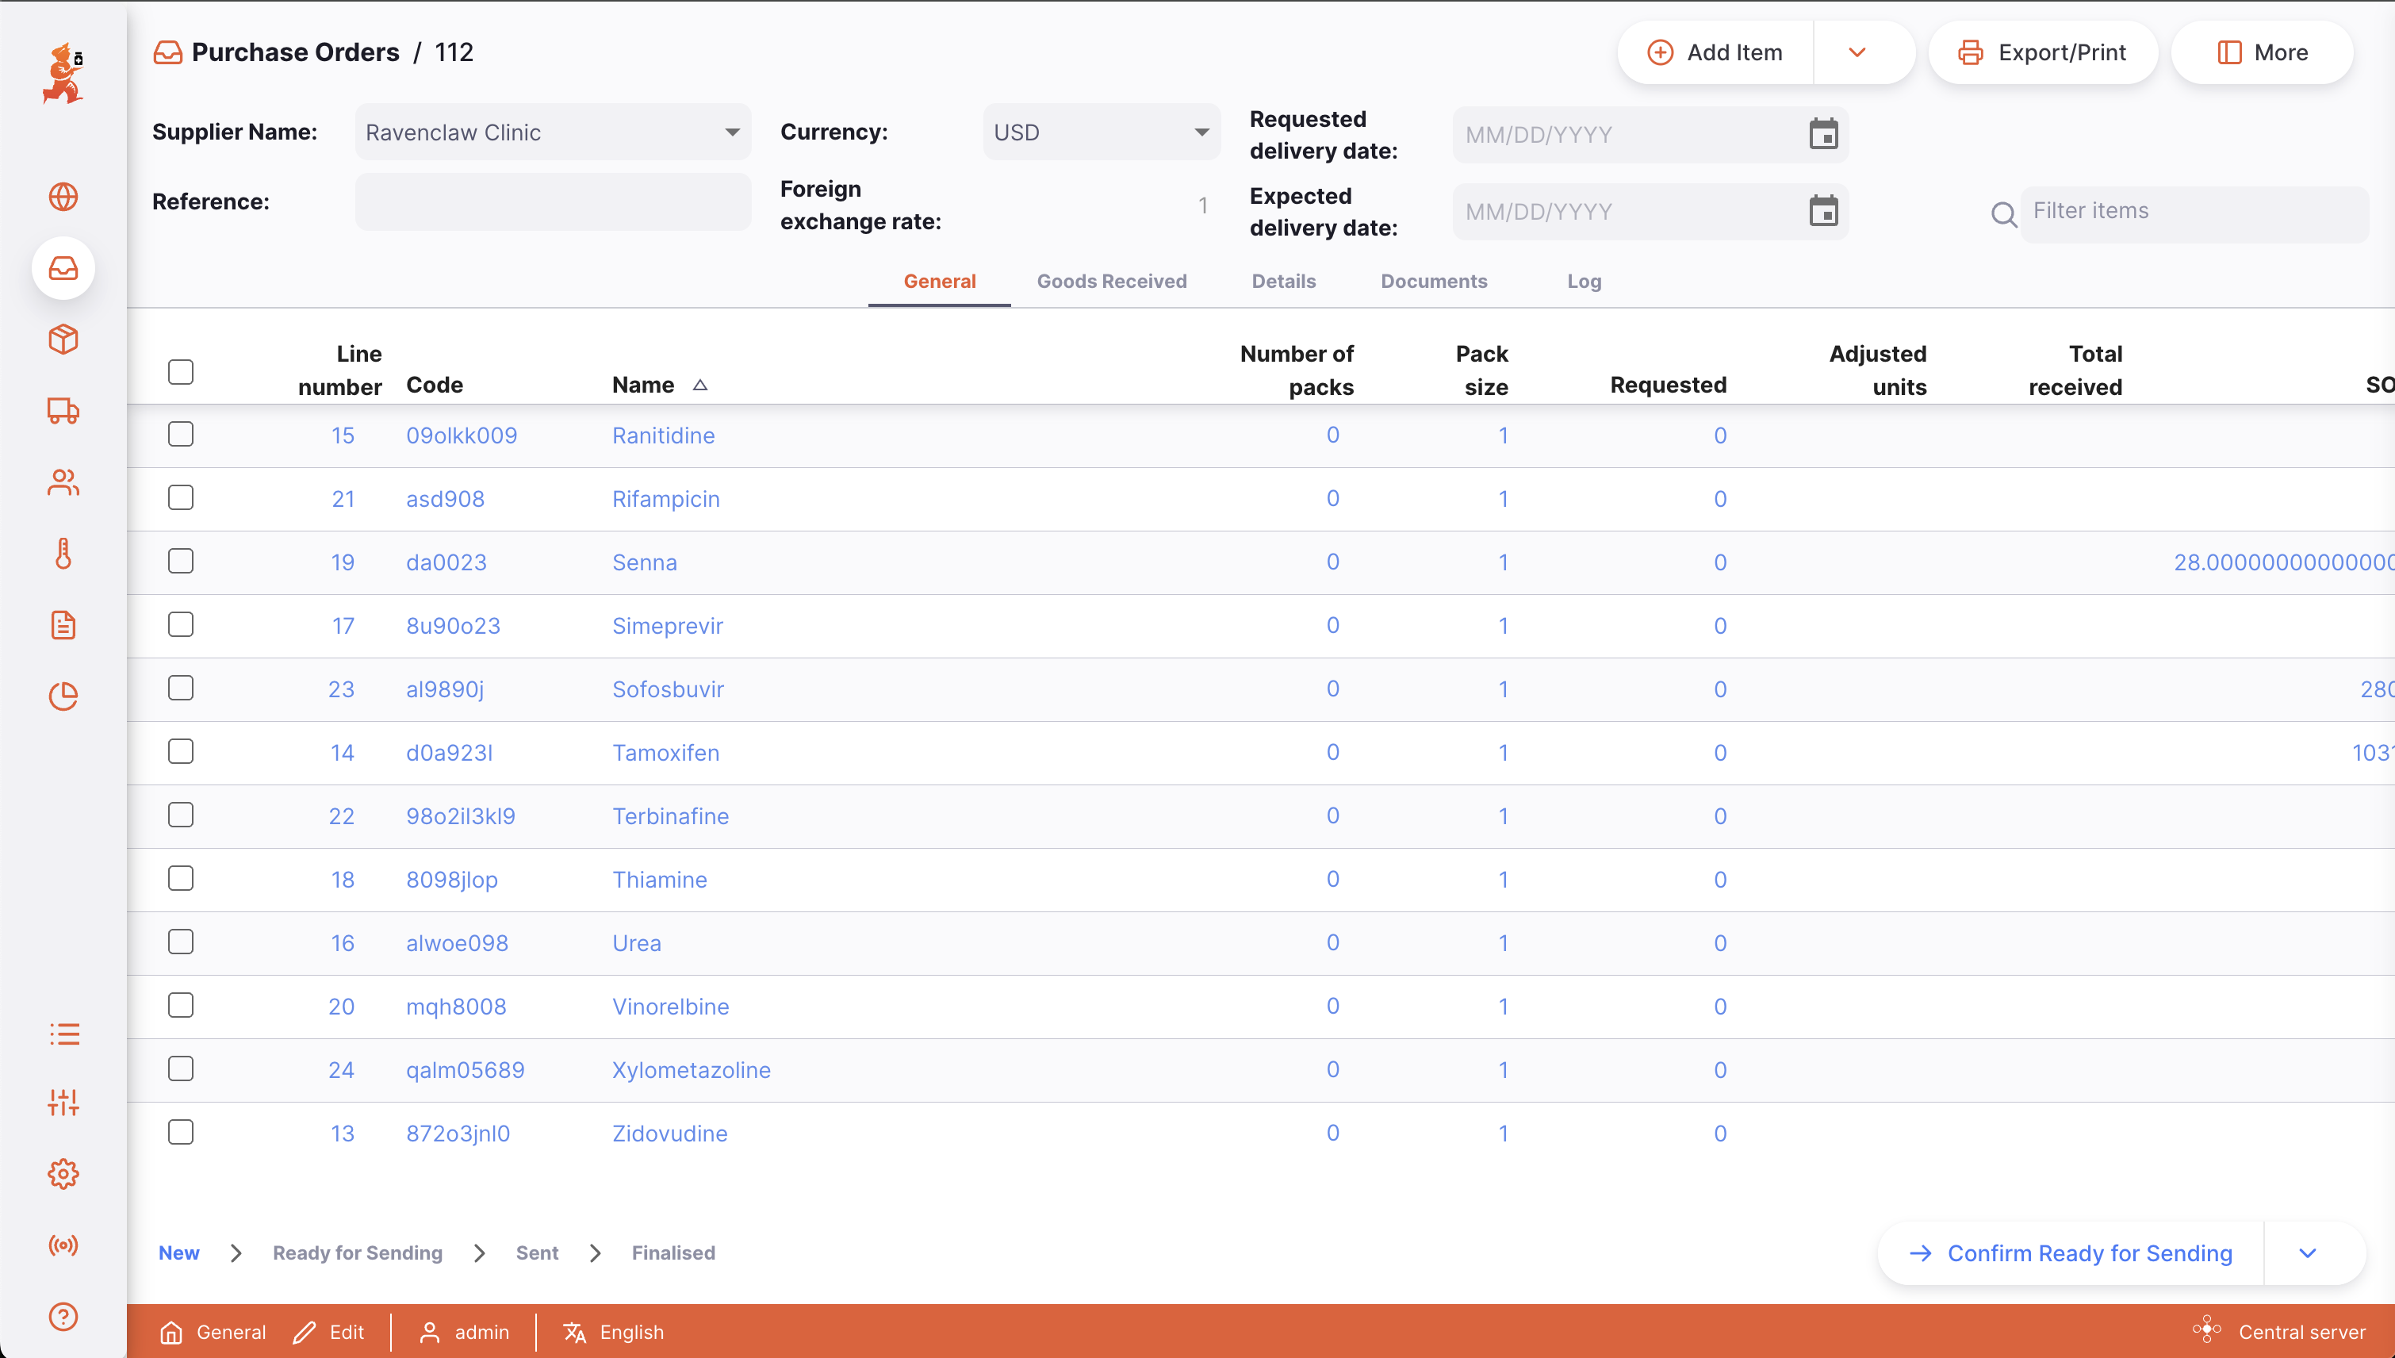Viewport: 2395px width, 1358px height.
Task: Open the settings gear icon in sidebar
Action: point(63,1173)
